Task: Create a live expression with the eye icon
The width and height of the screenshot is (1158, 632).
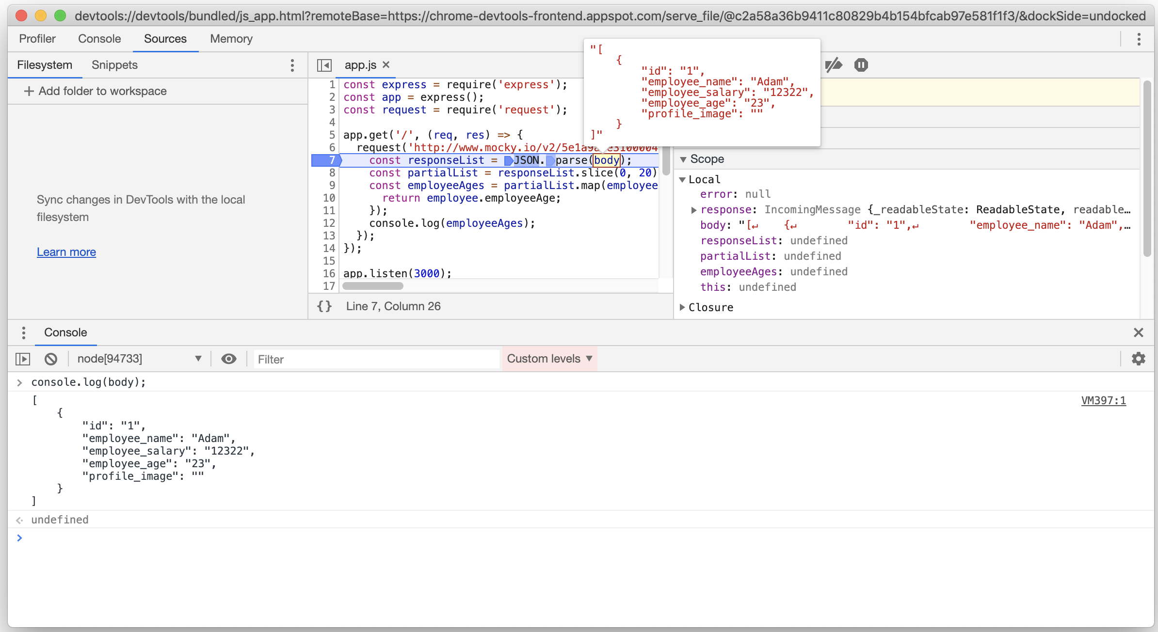Action: [x=228, y=359]
